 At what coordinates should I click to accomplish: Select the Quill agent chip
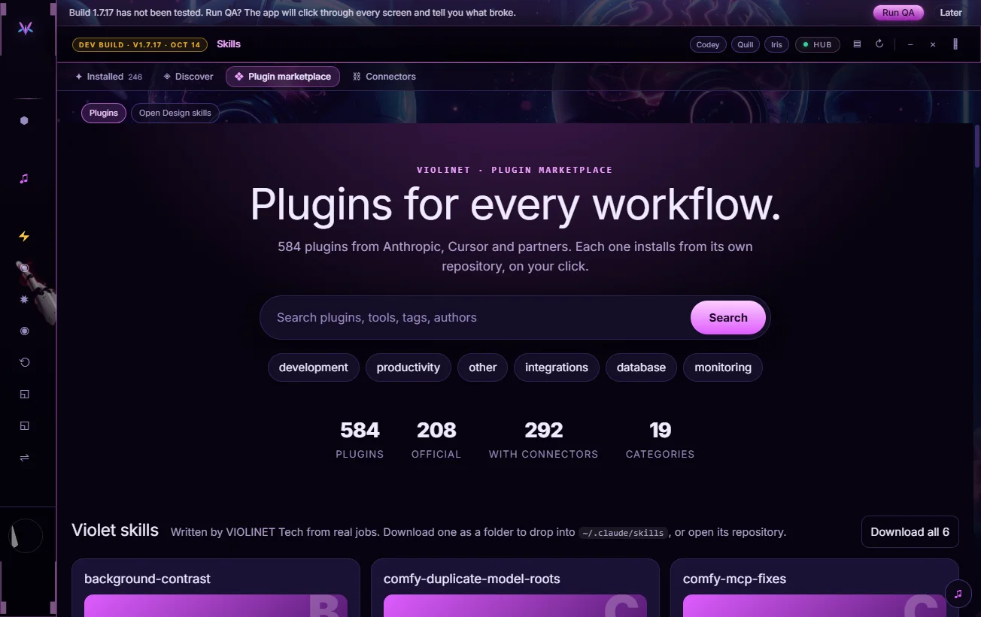pyautogui.click(x=746, y=44)
